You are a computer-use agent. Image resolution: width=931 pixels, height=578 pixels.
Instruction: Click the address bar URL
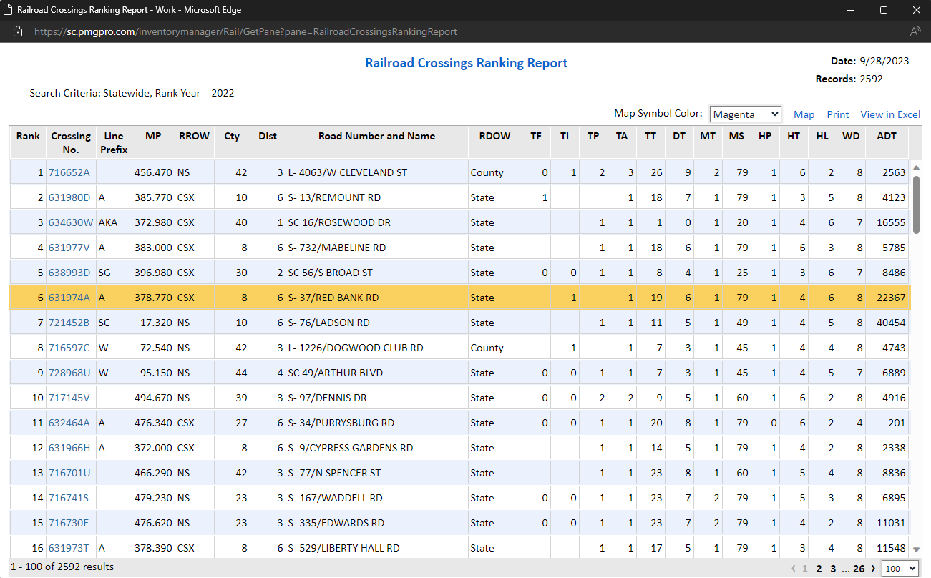[245, 31]
